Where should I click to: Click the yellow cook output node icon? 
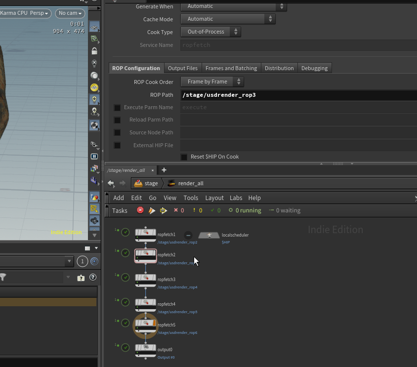coord(163,210)
